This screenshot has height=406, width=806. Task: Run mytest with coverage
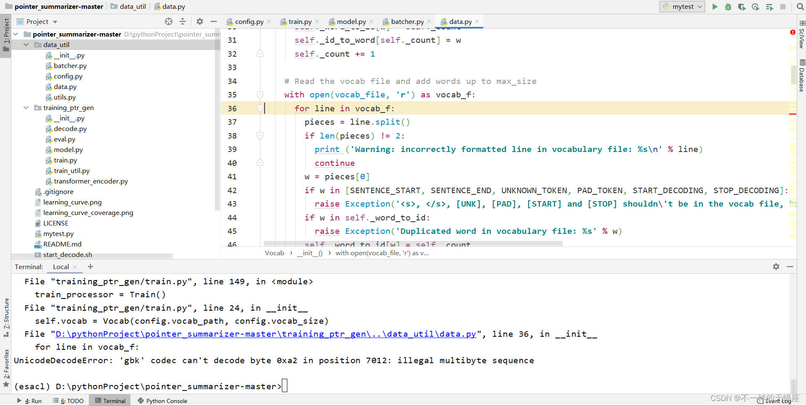pos(742,7)
